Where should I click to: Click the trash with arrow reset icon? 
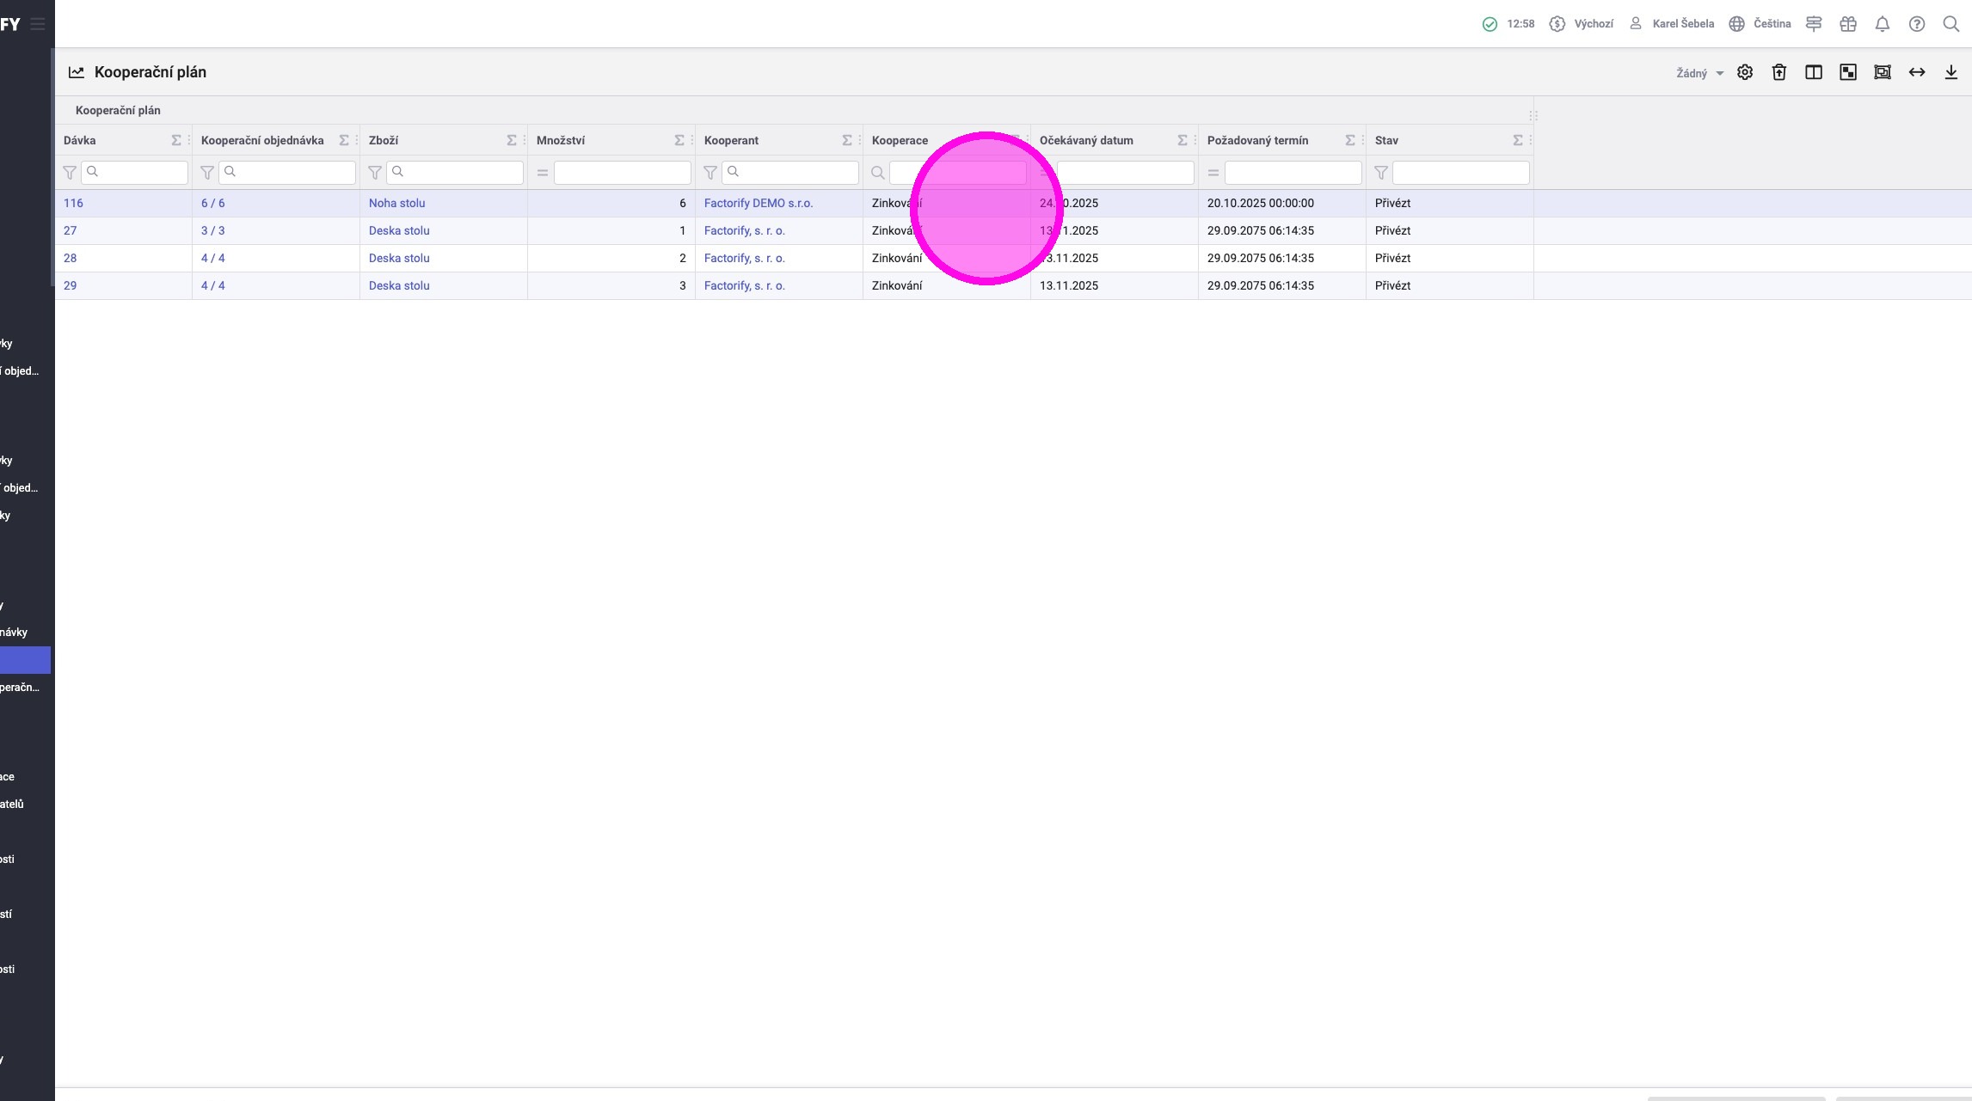coord(1778,72)
